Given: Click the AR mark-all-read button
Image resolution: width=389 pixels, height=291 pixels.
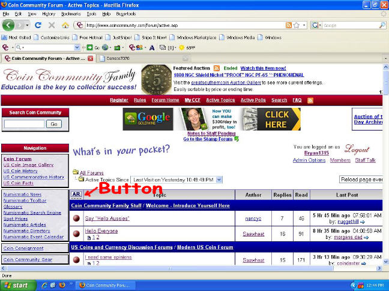Looking at the screenshot, I should (x=76, y=194).
